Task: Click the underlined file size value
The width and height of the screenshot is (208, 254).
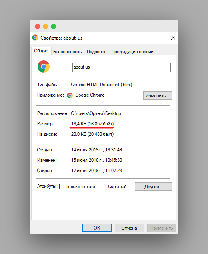Action: 92,124
